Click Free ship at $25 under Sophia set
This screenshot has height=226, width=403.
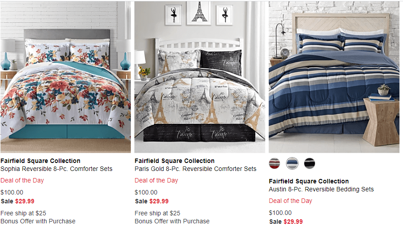[x=24, y=213]
